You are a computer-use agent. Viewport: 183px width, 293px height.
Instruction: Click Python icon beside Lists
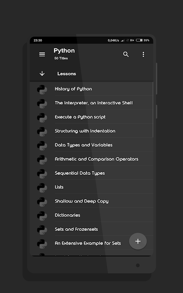[42, 188]
